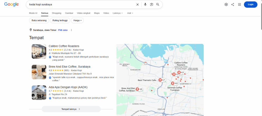Open the Google apps grid icon
The width and height of the screenshot is (262, 116).
239,5
